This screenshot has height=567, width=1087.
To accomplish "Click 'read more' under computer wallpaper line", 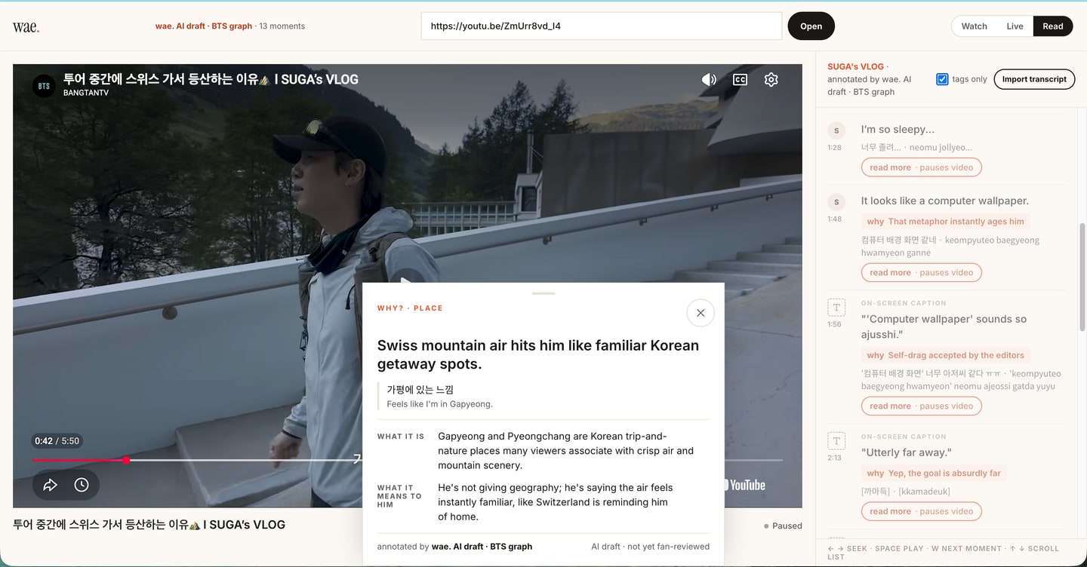I will point(921,272).
